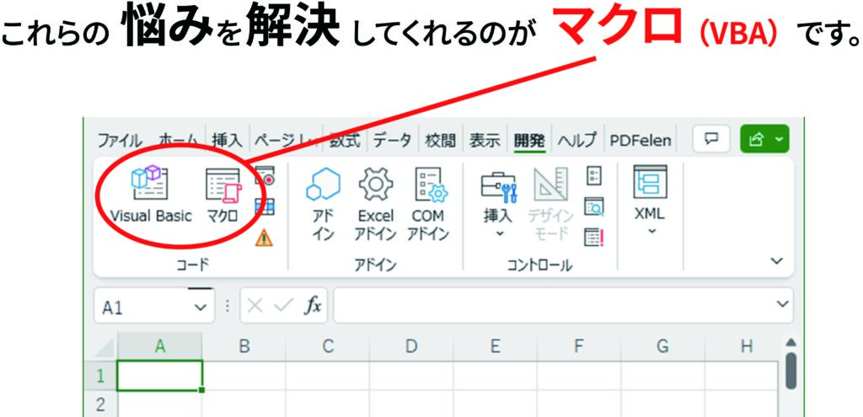
Task: Expand the XML group dropdown
Action: pyautogui.click(x=650, y=231)
